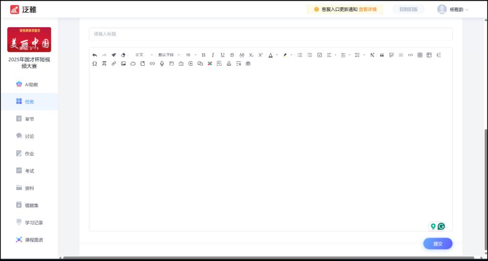488x261 pixels.
Task: Click the stamp icon in toolbar
Action: point(229,63)
